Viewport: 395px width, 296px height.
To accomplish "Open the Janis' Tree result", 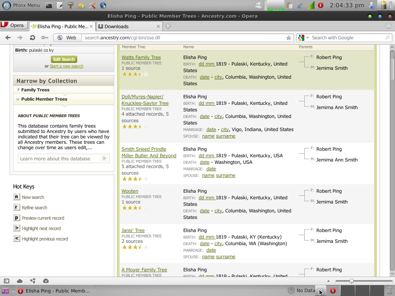I will click(x=133, y=230).
